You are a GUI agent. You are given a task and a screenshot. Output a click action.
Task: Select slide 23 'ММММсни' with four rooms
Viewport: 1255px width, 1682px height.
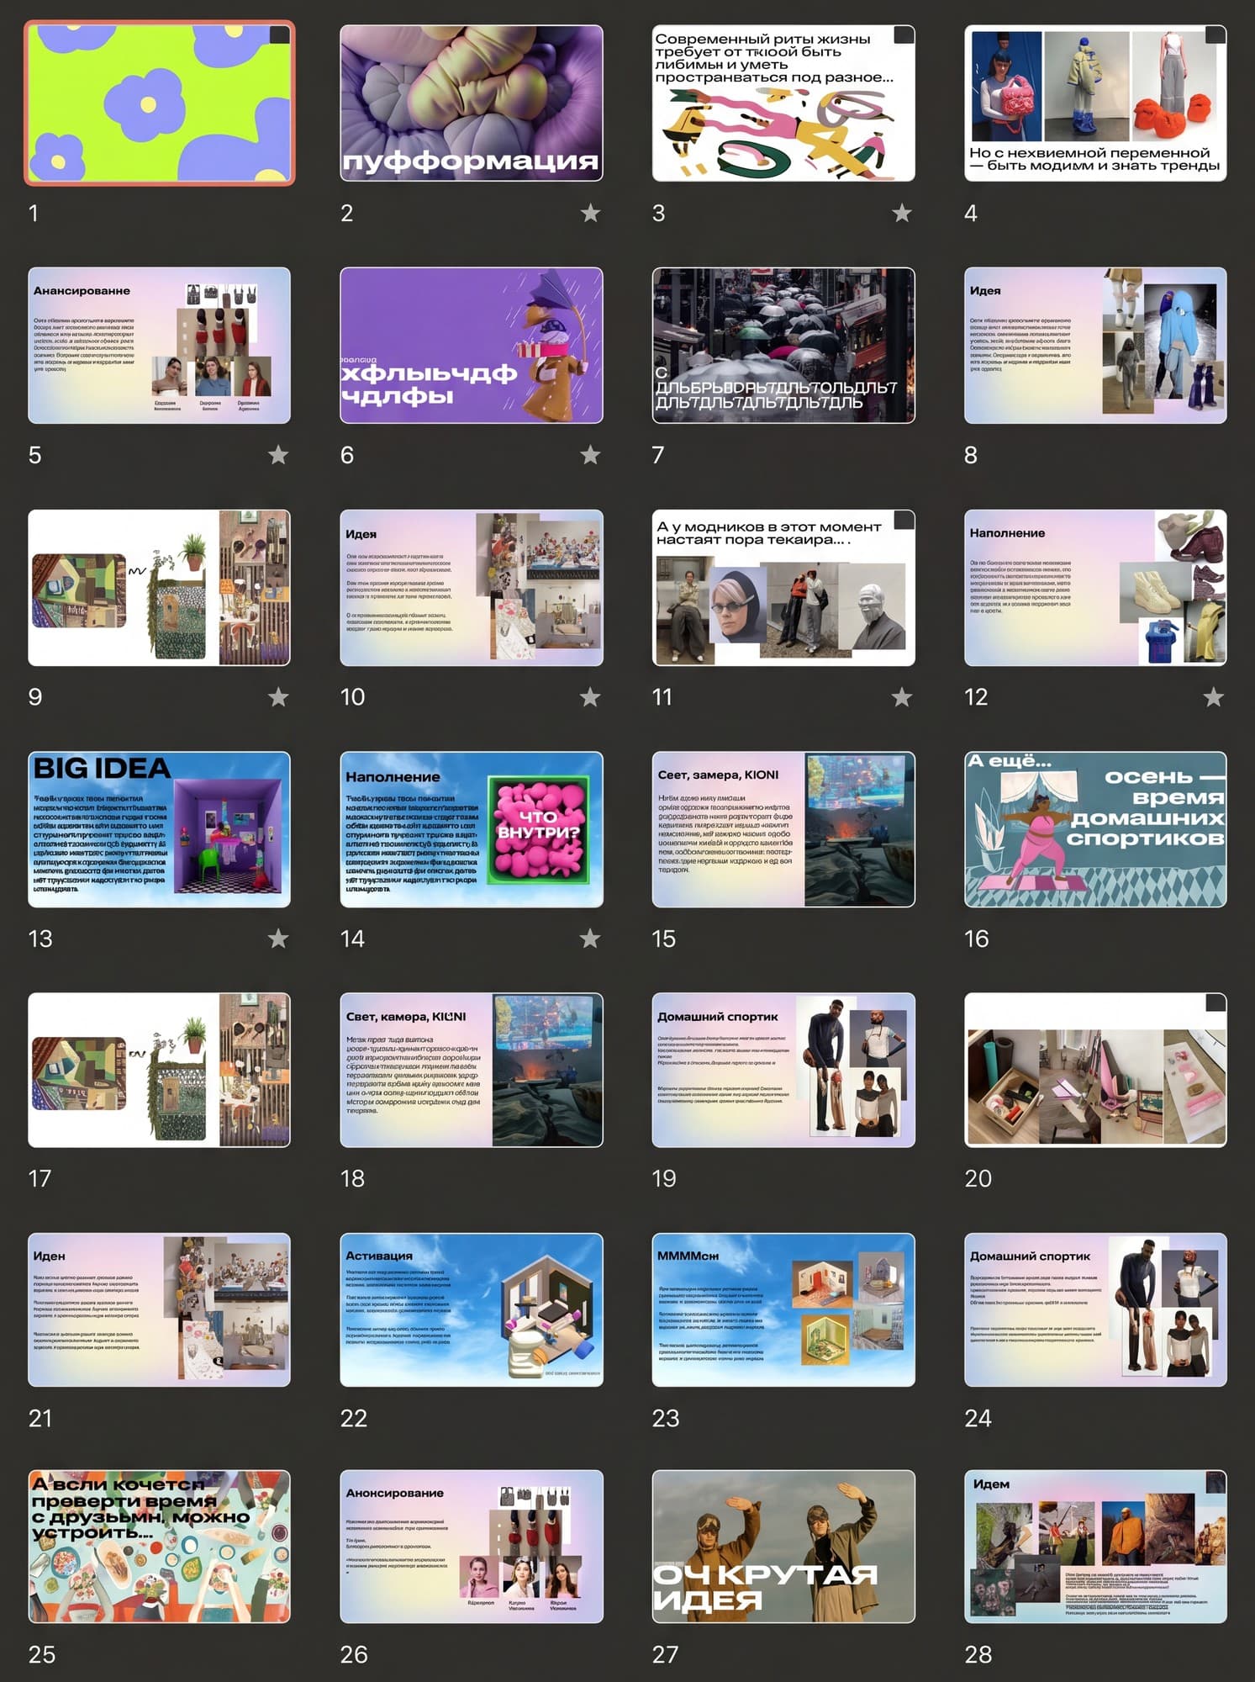[x=783, y=1309]
